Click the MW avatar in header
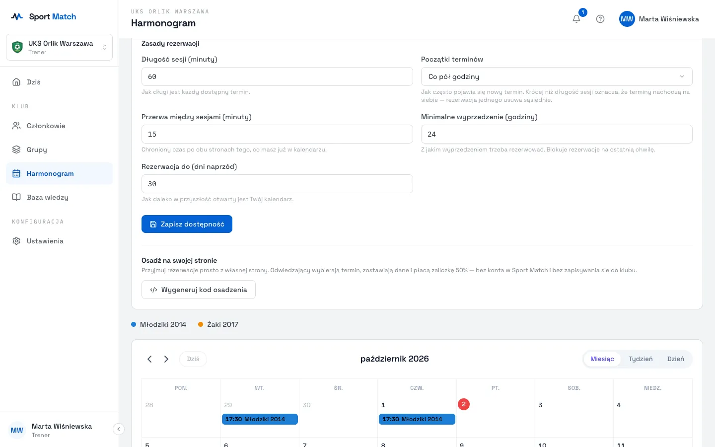Screen dimensions: 715x447 [627, 19]
